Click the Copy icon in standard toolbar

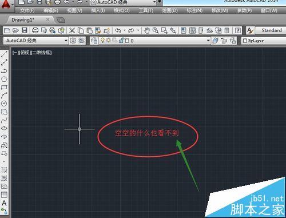[x=81, y=30]
